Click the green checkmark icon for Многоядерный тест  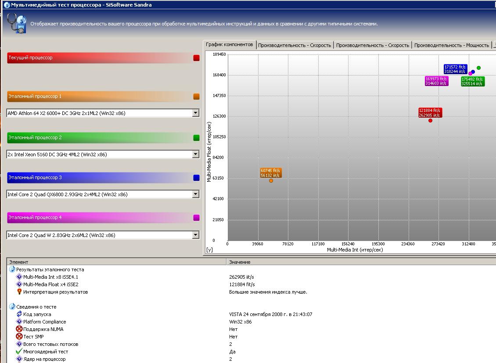tap(19, 352)
